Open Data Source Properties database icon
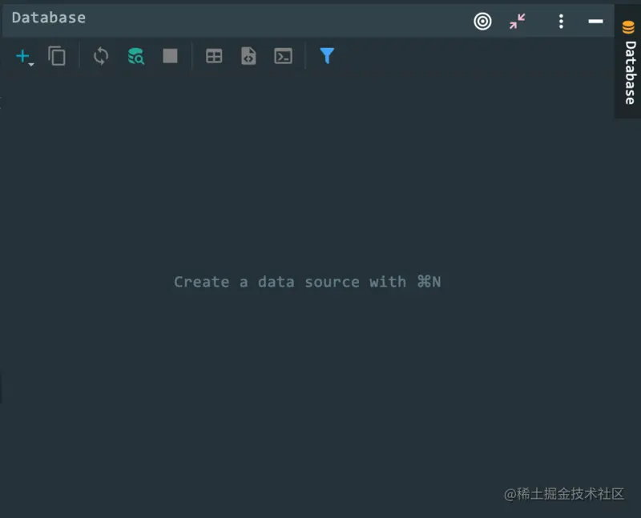The width and height of the screenshot is (641, 518). (x=135, y=56)
